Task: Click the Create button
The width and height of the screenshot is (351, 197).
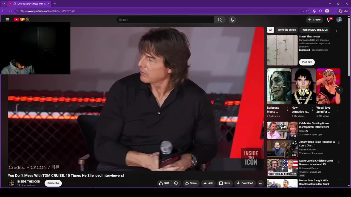Action: coord(314,20)
